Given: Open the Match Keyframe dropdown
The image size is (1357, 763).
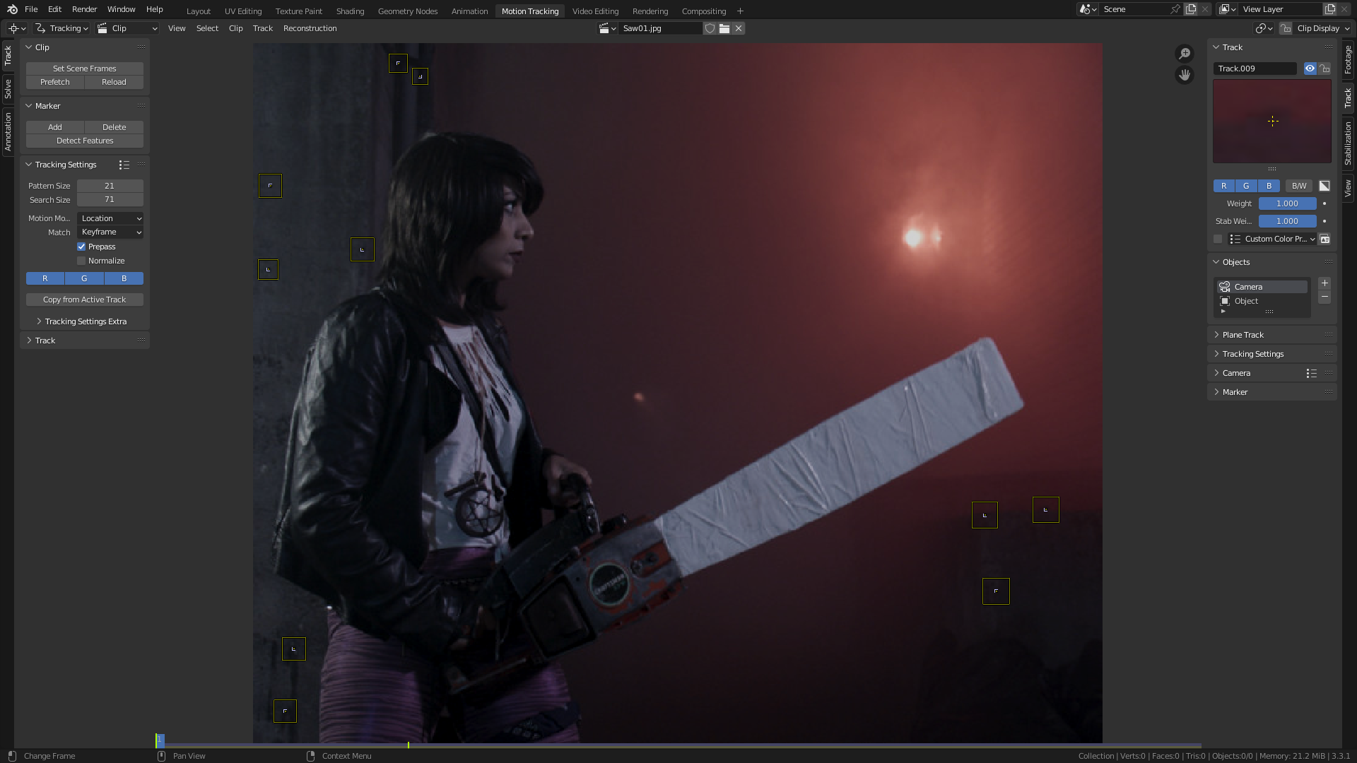Looking at the screenshot, I should 110,232.
